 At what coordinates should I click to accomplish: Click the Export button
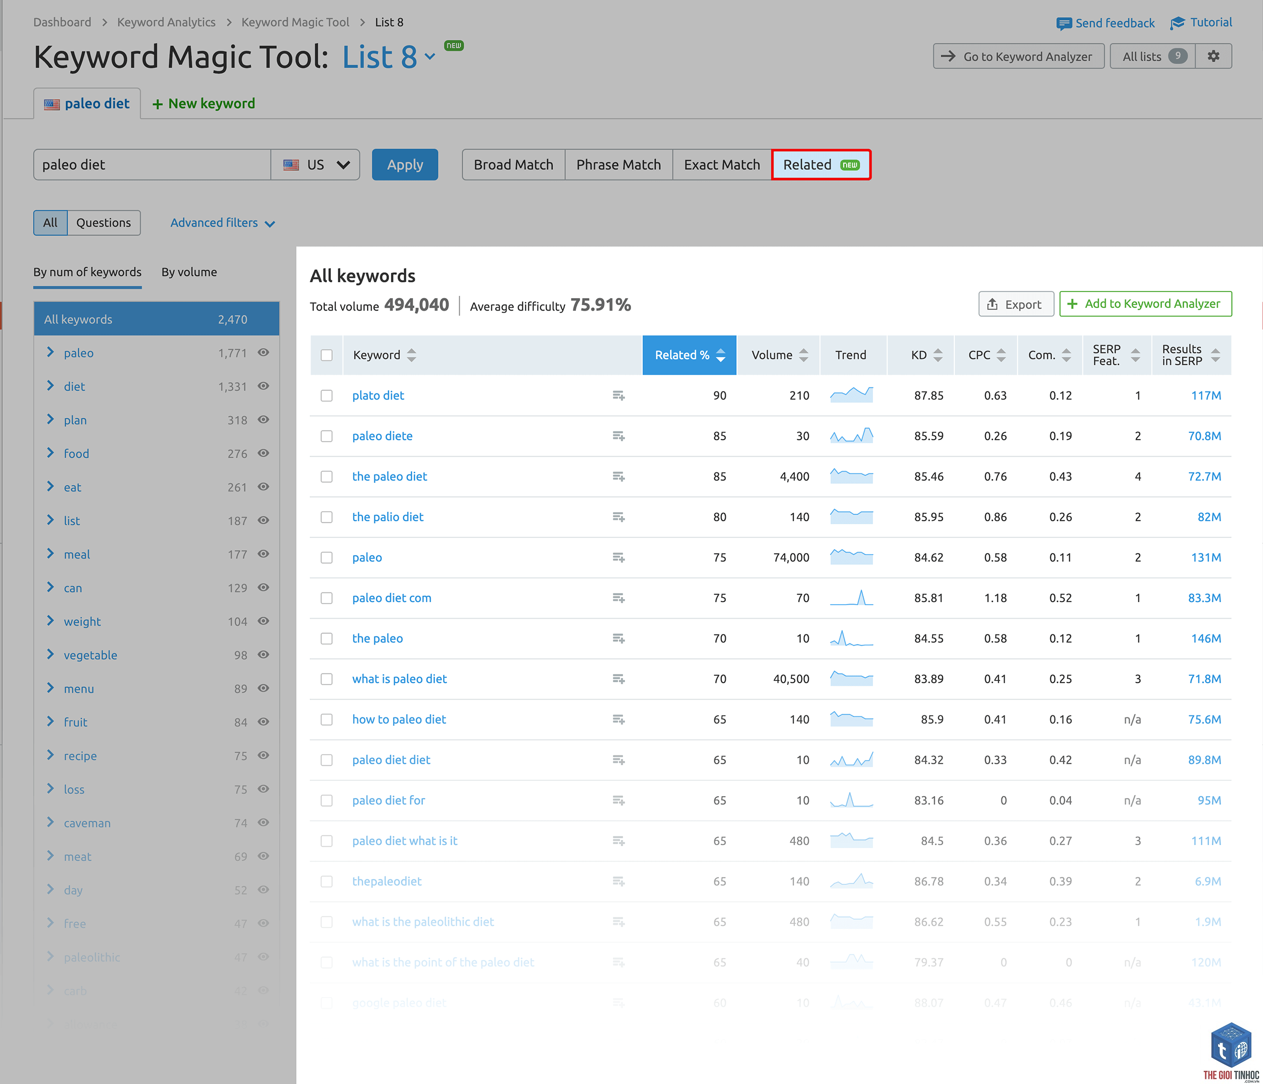[x=1015, y=304]
